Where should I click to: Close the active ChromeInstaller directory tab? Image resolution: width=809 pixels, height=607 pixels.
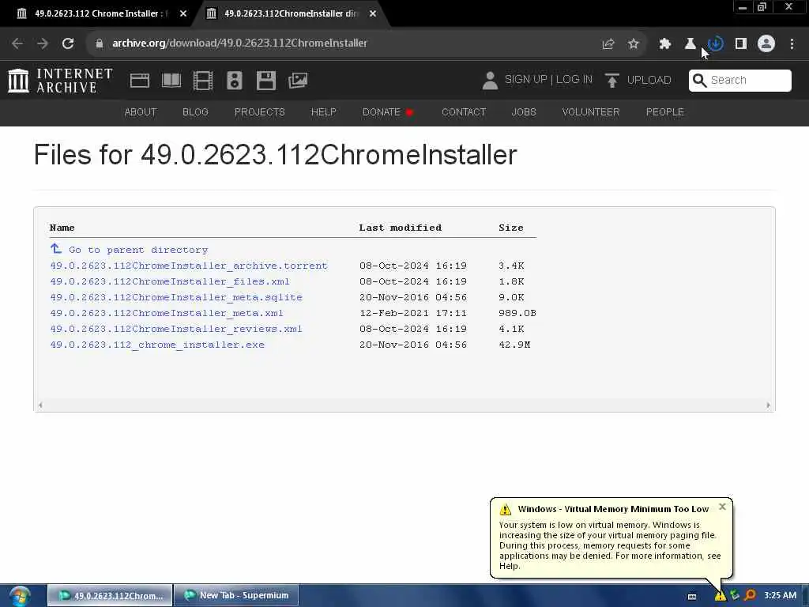click(x=373, y=14)
